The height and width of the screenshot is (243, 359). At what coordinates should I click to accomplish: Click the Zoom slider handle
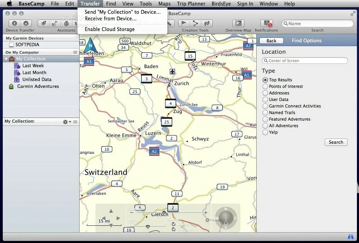[164, 213]
